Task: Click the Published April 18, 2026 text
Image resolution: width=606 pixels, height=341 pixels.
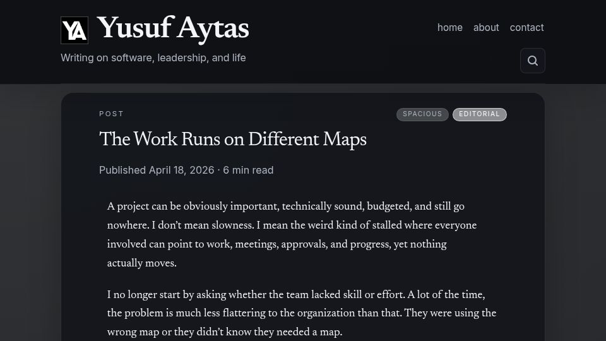Action: [157, 170]
